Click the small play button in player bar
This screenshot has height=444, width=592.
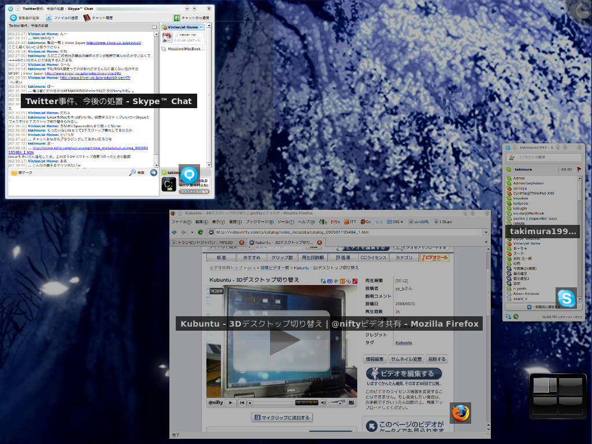click(230, 403)
